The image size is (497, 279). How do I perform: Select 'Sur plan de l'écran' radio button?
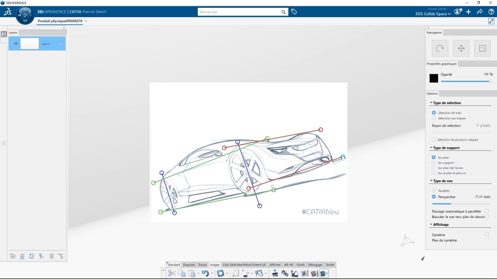(434, 167)
